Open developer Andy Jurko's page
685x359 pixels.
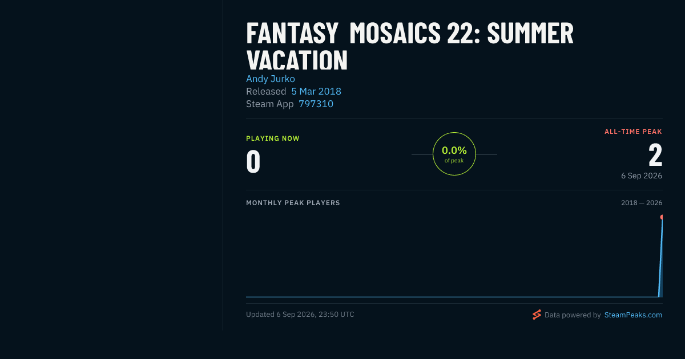click(x=271, y=79)
